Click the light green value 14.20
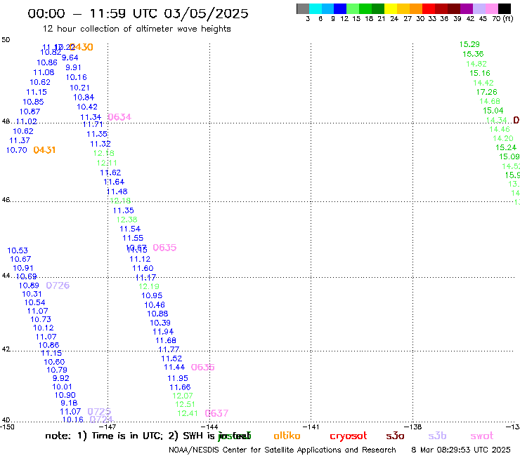 [x=503, y=138]
